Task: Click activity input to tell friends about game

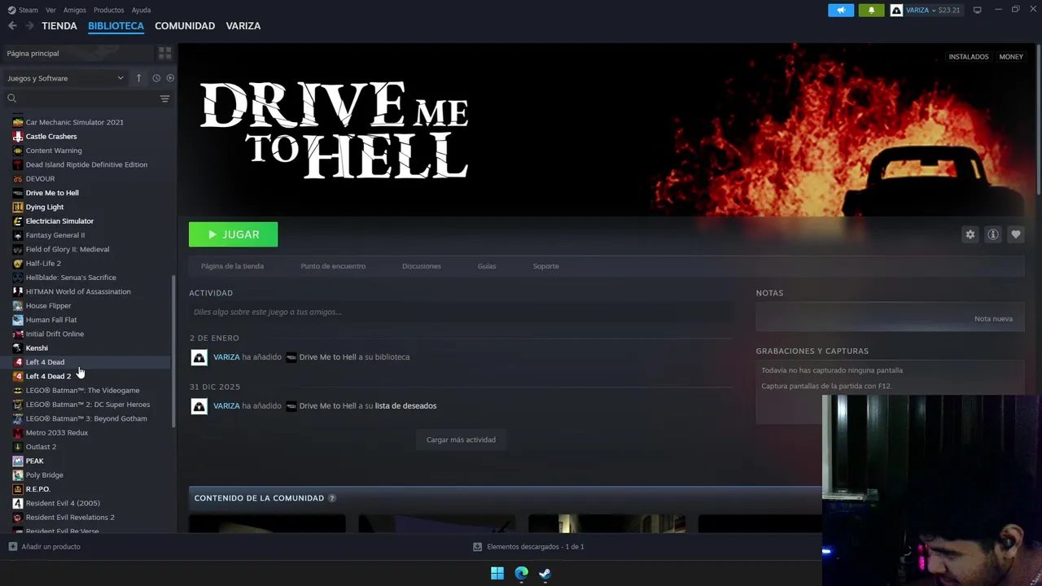Action: pos(461,312)
